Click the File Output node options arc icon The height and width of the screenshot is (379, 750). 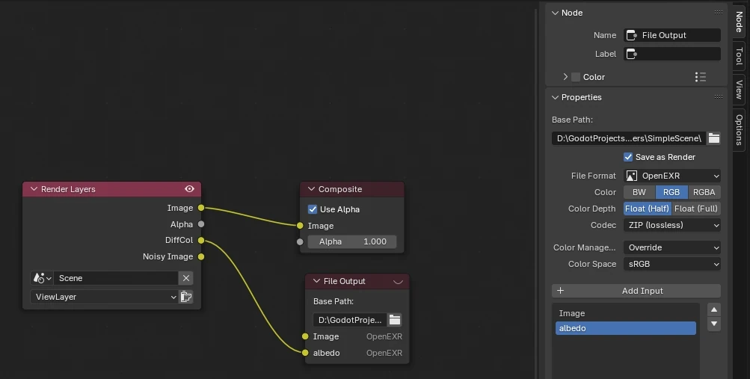398,282
